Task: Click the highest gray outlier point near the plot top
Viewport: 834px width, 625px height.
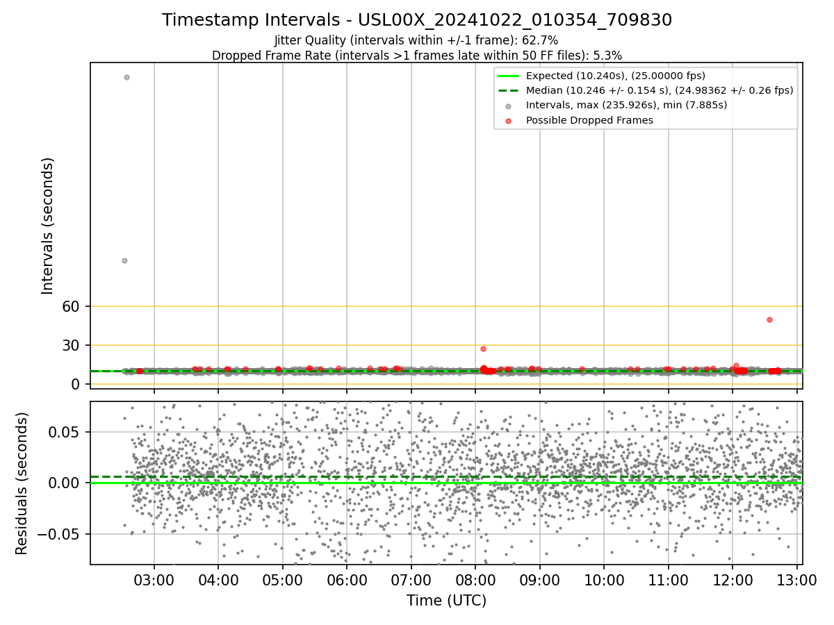Action: tap(126, 77)
